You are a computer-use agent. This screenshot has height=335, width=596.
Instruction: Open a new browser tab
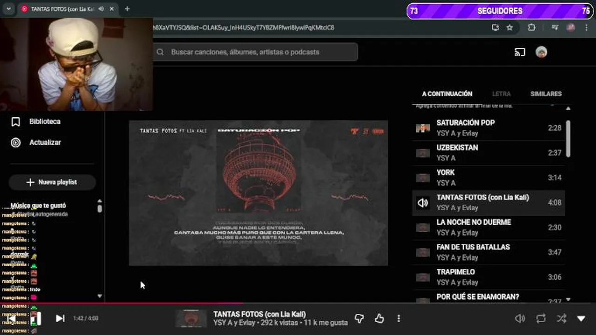(x=127, y=9)
